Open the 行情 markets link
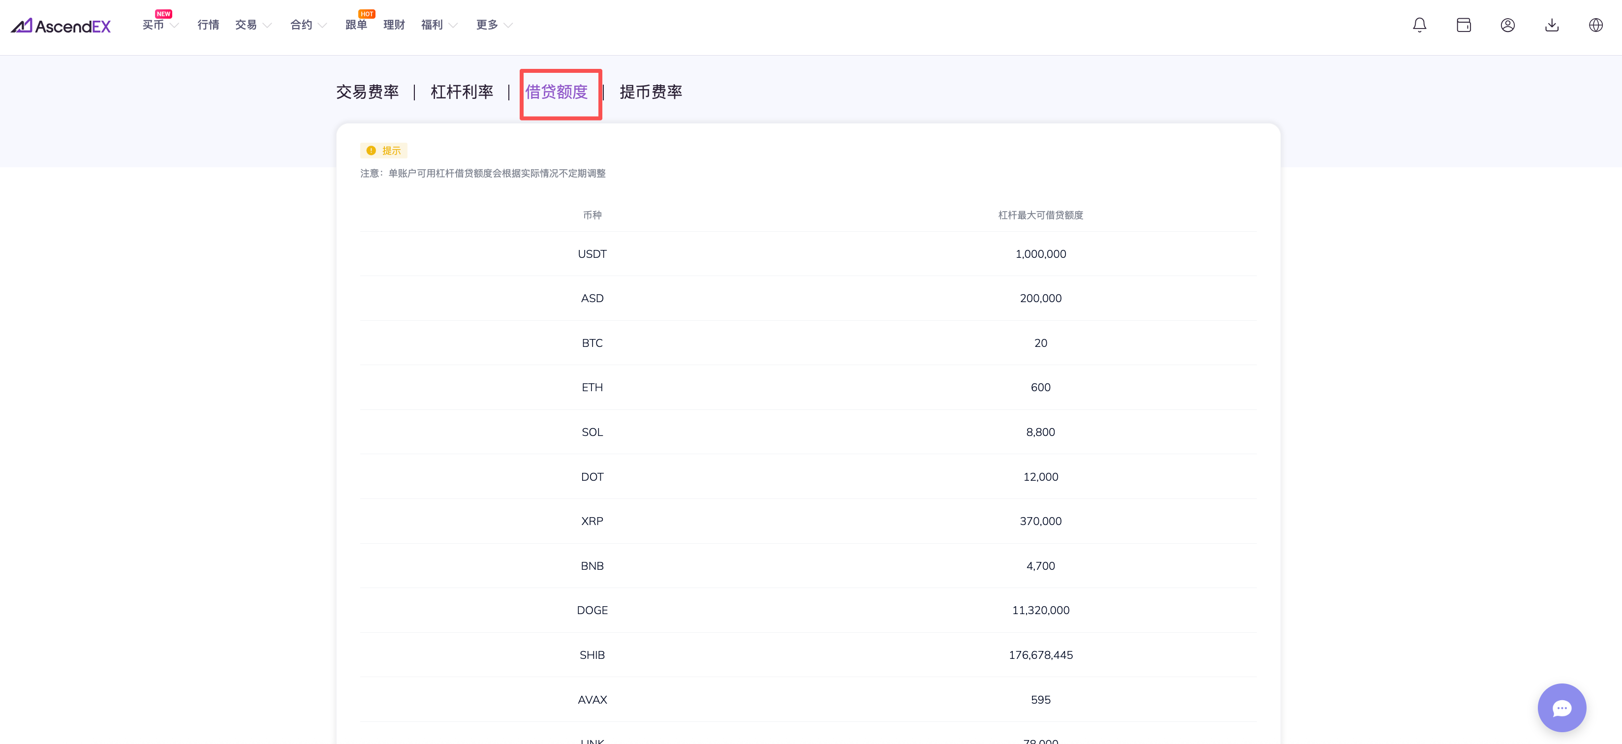 point(208,25)
